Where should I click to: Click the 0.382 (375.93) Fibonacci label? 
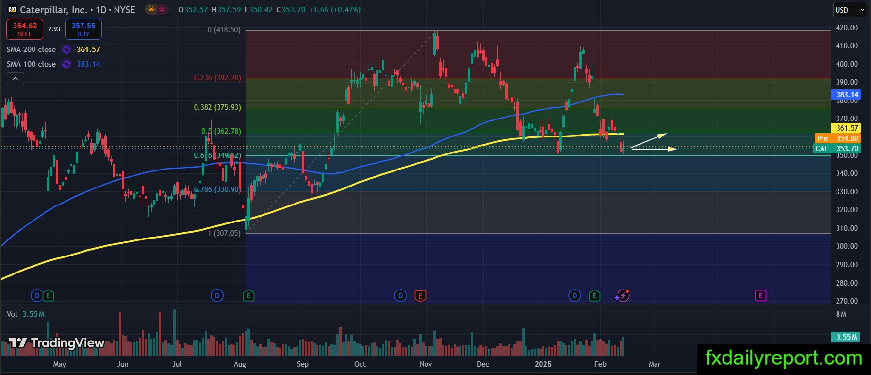click(217, 107)
